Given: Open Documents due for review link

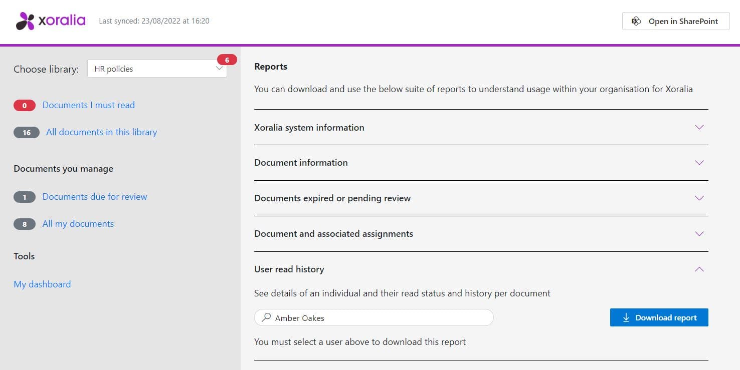Looking at the screenshot, I should [95, 197].
